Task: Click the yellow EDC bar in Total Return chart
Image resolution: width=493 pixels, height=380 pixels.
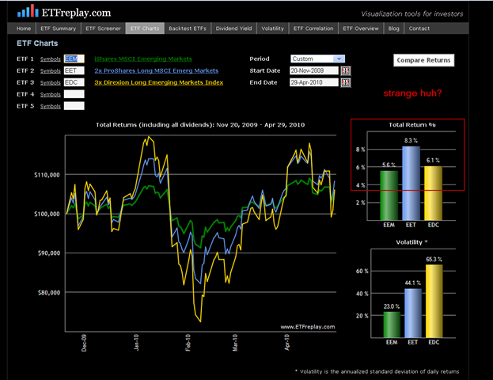Action: (x=434, y=193)
